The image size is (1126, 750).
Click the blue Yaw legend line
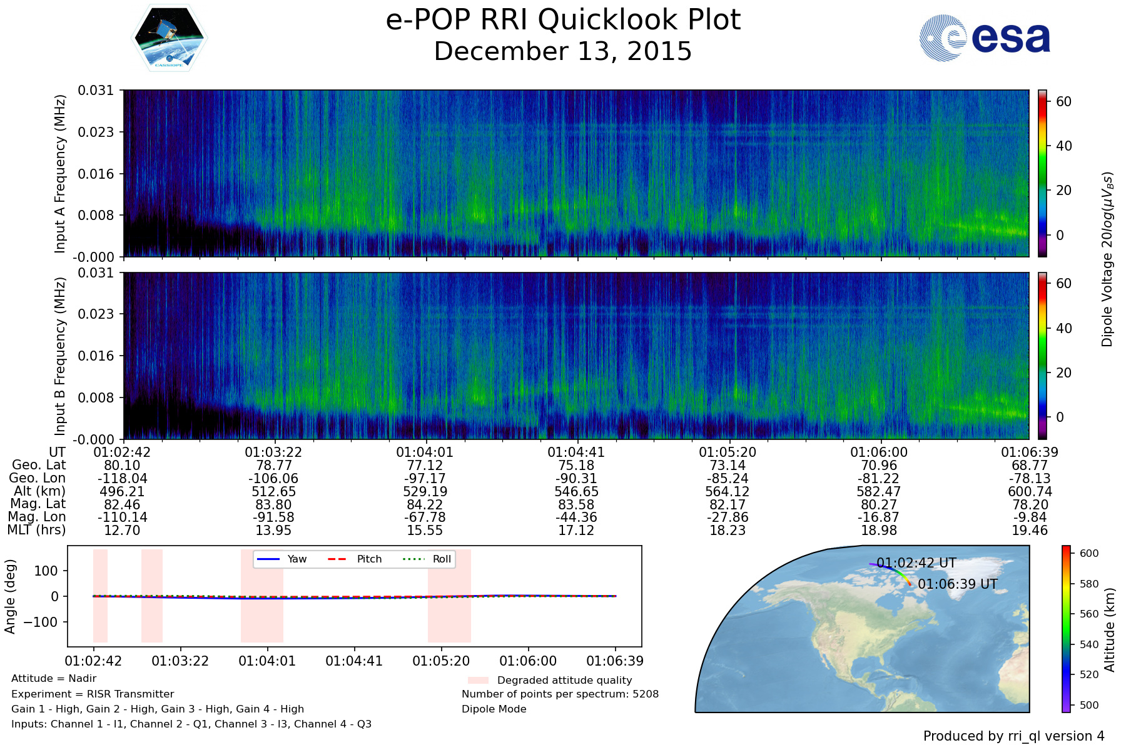[x=268, y=559]
